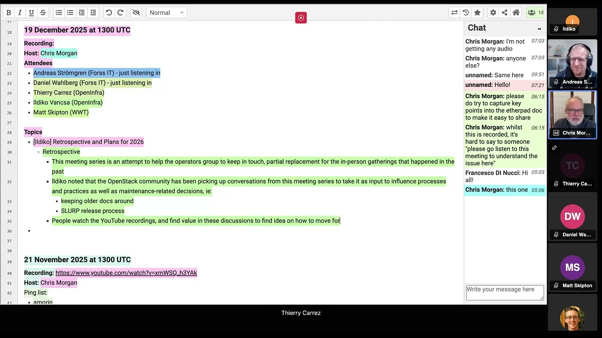
Task: Click 'Ildiko Vancsa (OpenInfra)' attendee entry
Action: point(68,102)
